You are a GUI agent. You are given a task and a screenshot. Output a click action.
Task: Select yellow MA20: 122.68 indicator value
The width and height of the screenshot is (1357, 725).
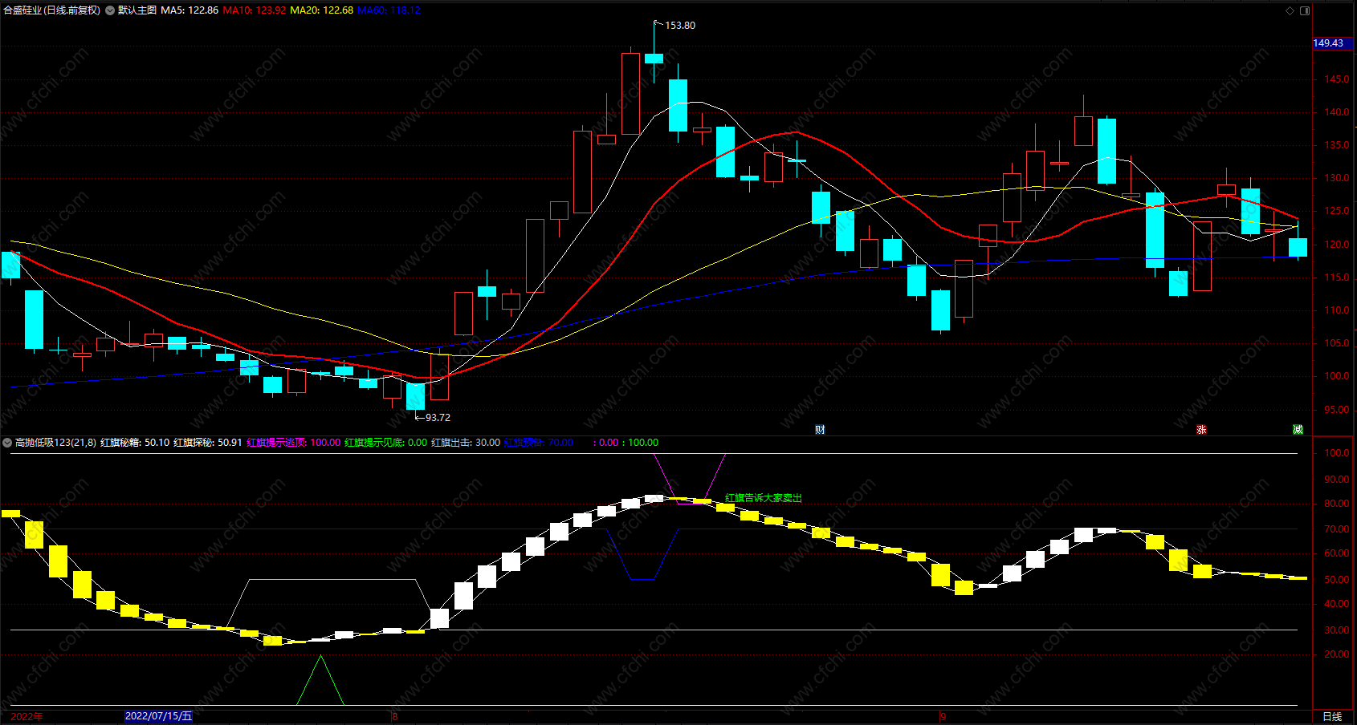(x=321, y=10)
